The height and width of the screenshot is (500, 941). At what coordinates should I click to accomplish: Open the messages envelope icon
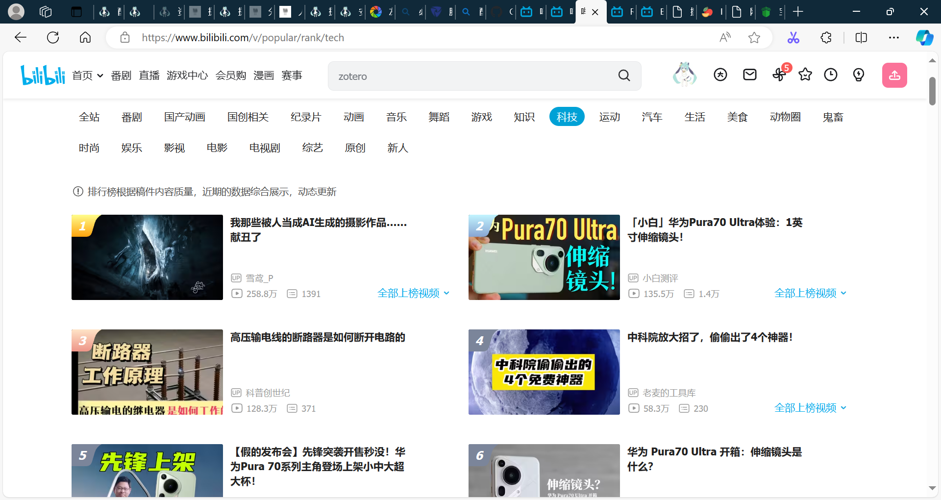pyautogui.click(x=749, y=75)
